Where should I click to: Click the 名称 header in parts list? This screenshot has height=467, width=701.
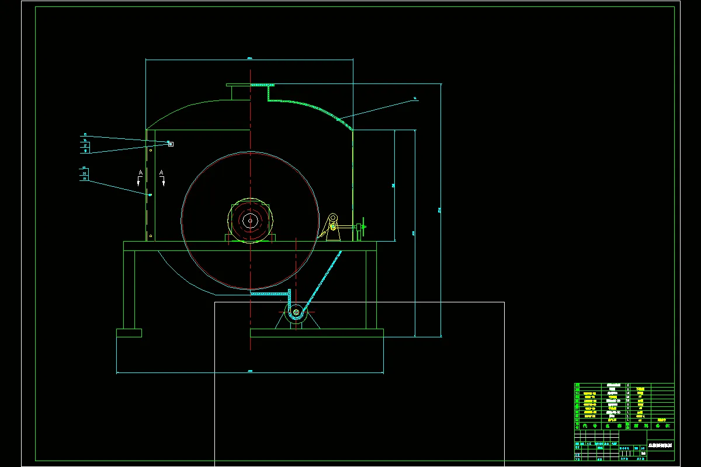[613, 426]
